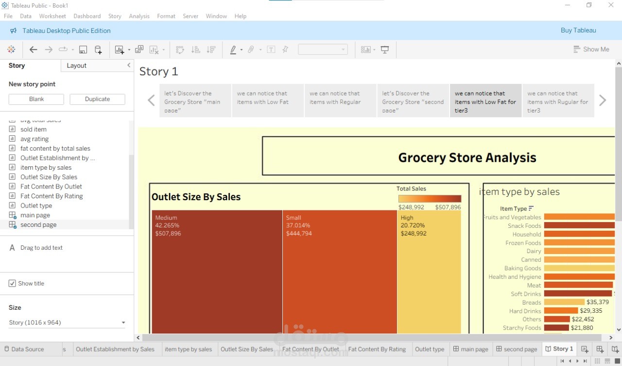
Task: Select the second page sheet in sidebar
Action: pos(38,224)
